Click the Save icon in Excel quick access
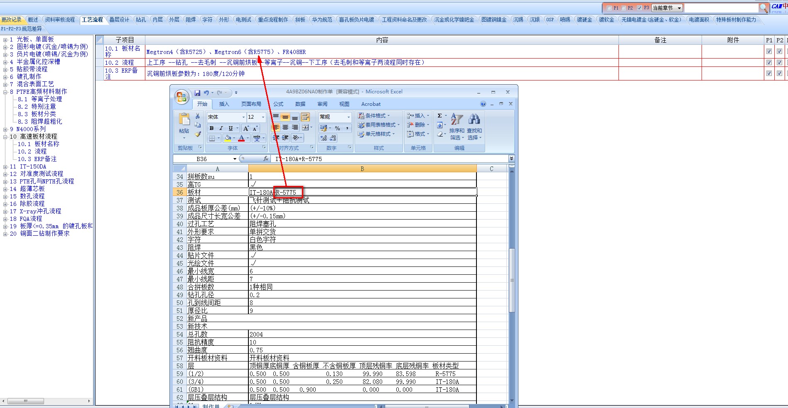The image size is (788, 408). click(x=197, y=93)
